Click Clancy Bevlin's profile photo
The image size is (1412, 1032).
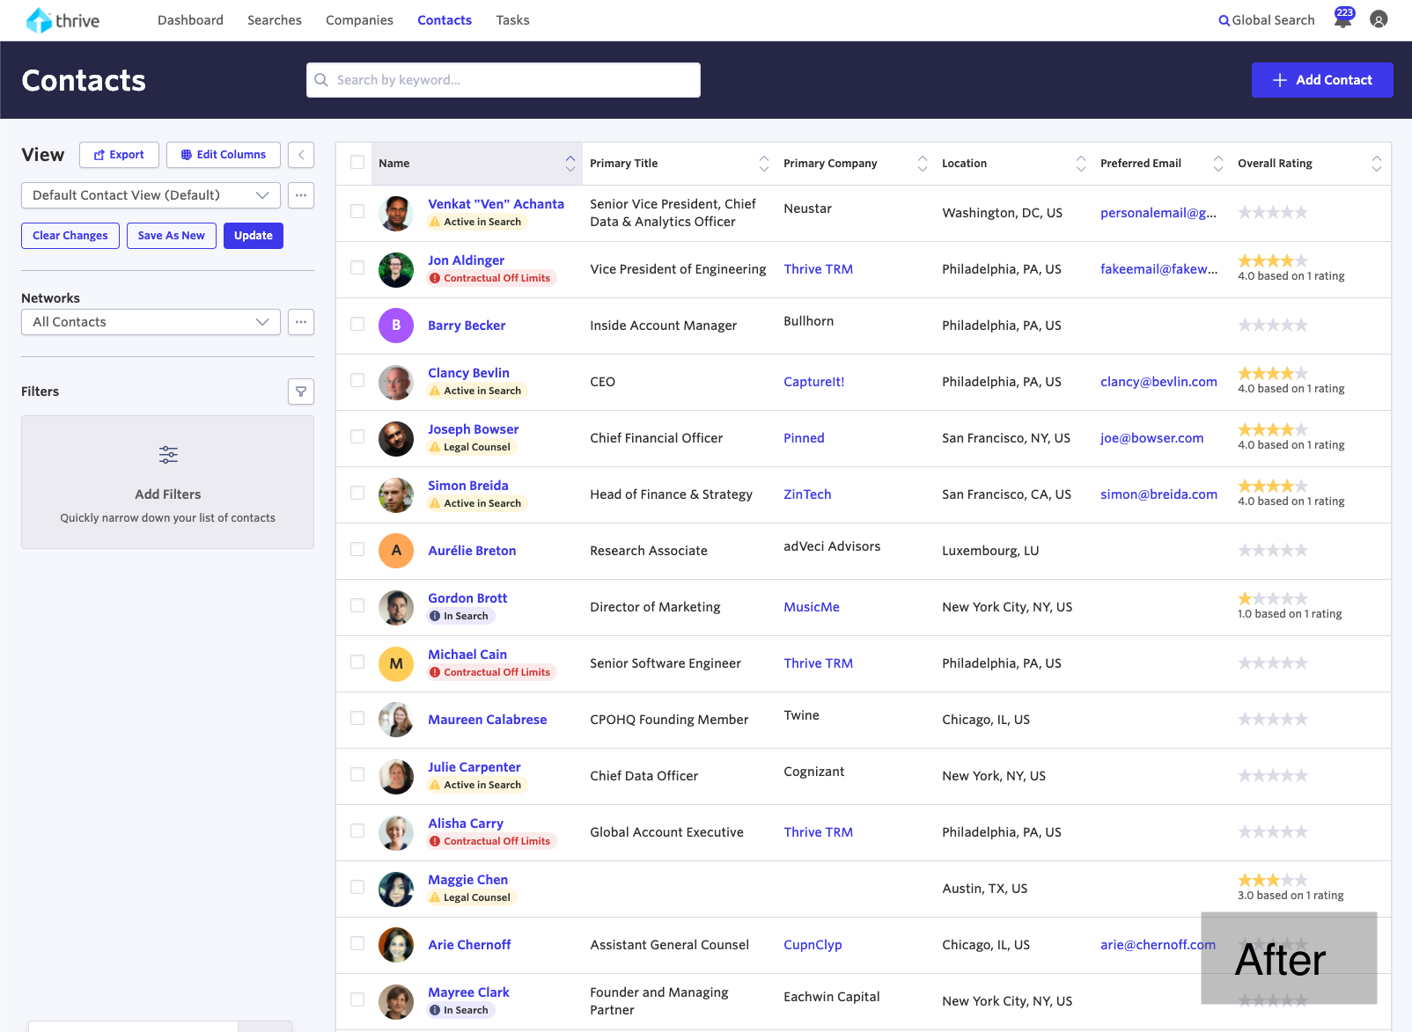(396, 382)
